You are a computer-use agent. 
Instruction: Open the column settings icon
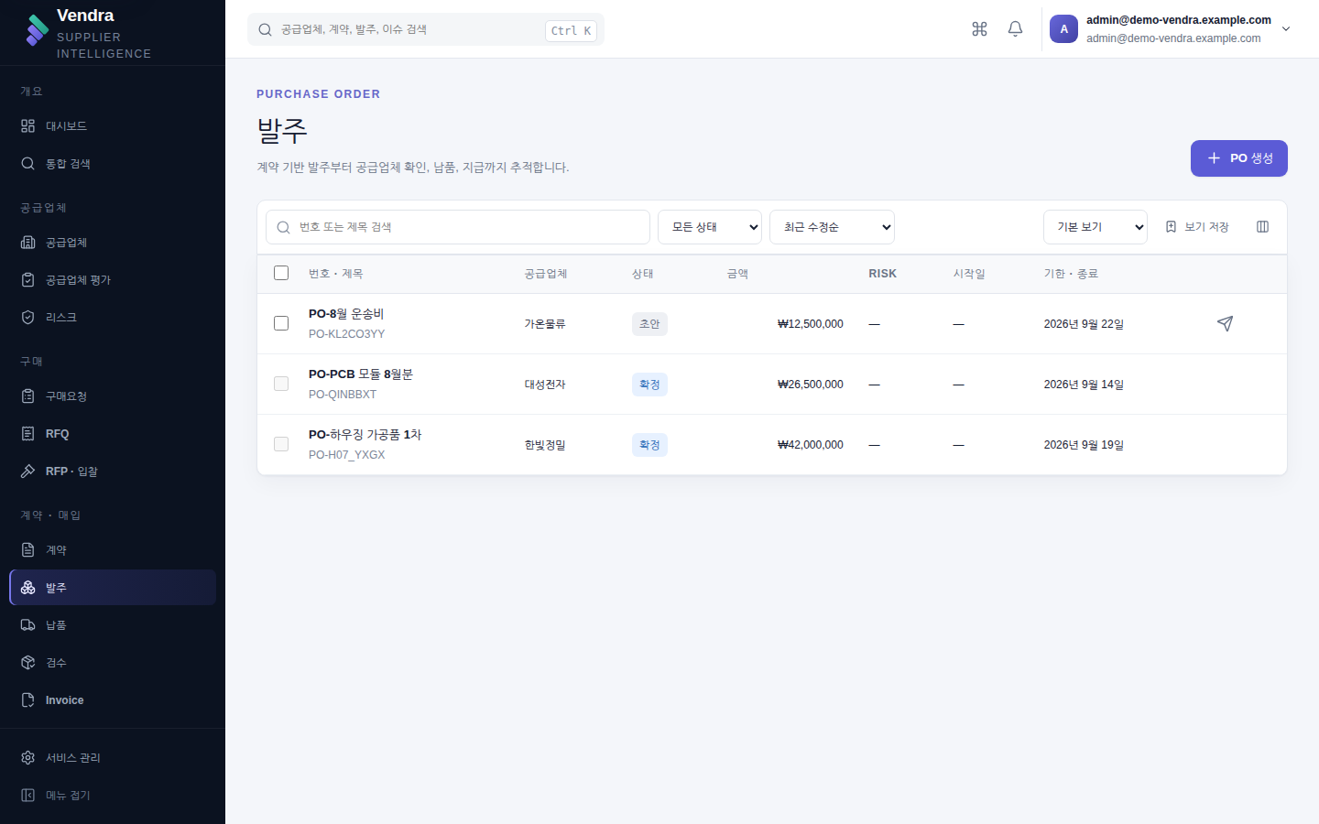pyautogui.click(x=1262, y=227)
